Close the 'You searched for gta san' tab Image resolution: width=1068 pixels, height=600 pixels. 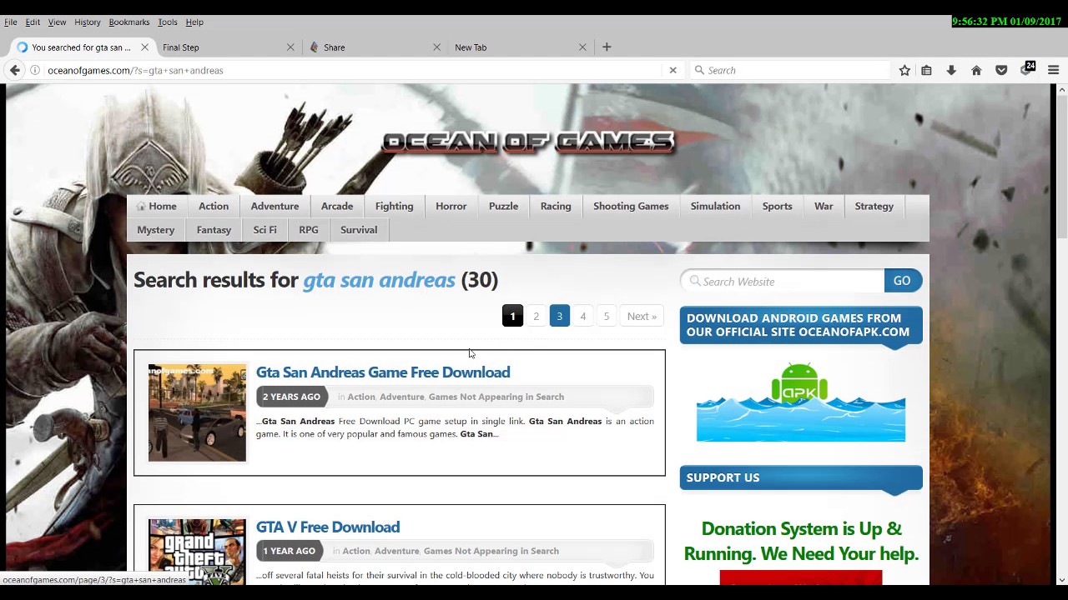pos(144,47)
